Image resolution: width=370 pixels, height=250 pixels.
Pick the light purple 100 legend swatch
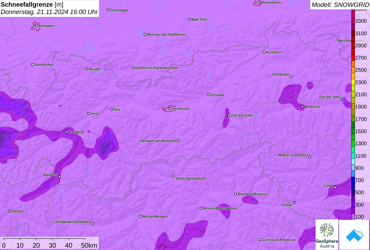click(353, 217)
